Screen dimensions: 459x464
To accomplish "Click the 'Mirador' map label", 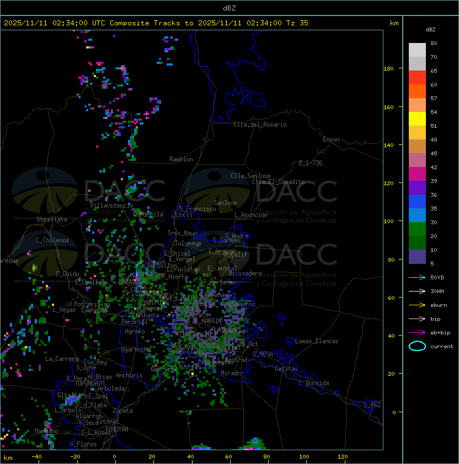I will (x=232, y=373).
